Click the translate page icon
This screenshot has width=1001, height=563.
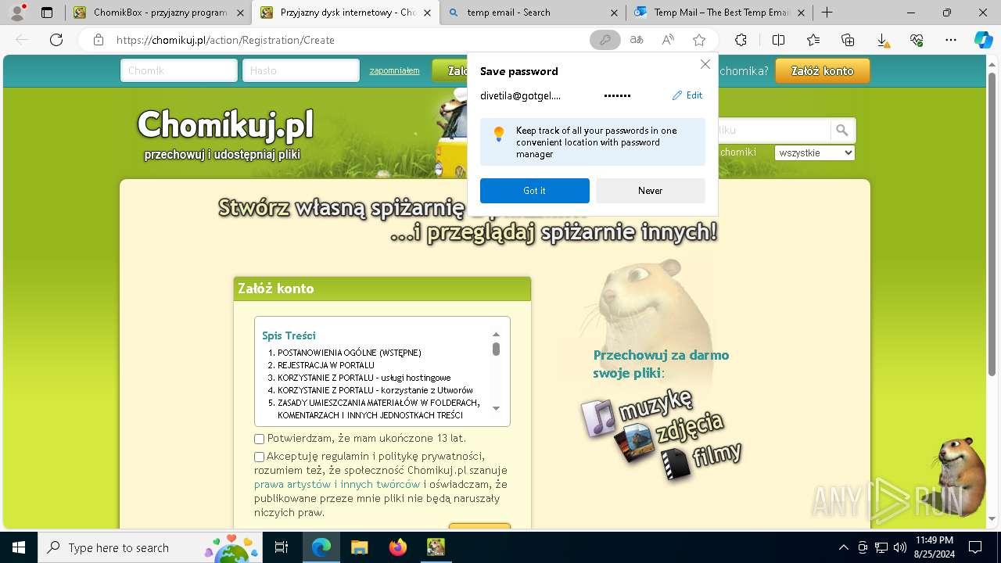[x=637, y=40]
